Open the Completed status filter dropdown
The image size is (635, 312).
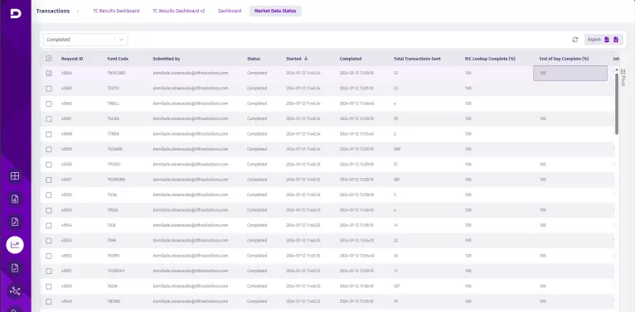[85, 40]
